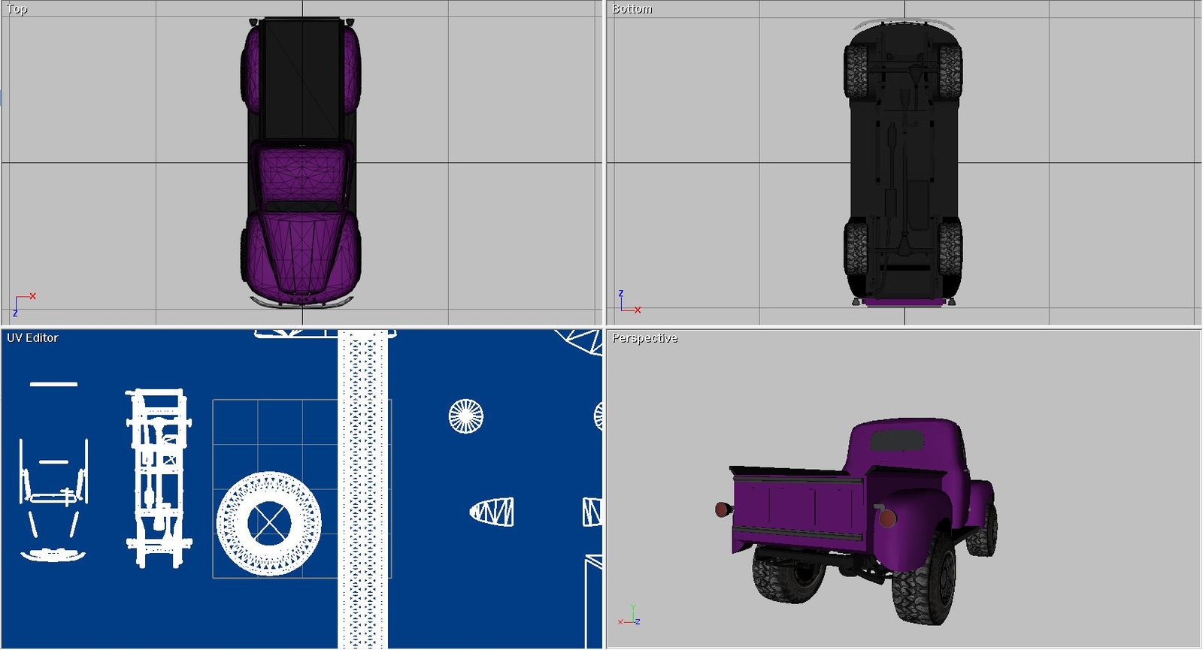The image size is (1203, 650).
Task: Select the triangulated fender-shaped UV island
Action: point(492,512)
